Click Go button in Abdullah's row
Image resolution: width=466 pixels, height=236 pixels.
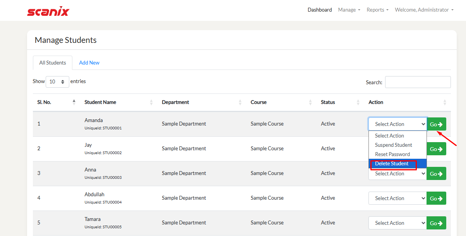coord(436,198)
